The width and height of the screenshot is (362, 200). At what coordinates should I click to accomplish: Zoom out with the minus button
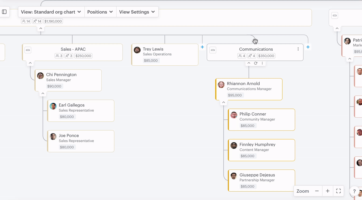[x=317, y=191]
